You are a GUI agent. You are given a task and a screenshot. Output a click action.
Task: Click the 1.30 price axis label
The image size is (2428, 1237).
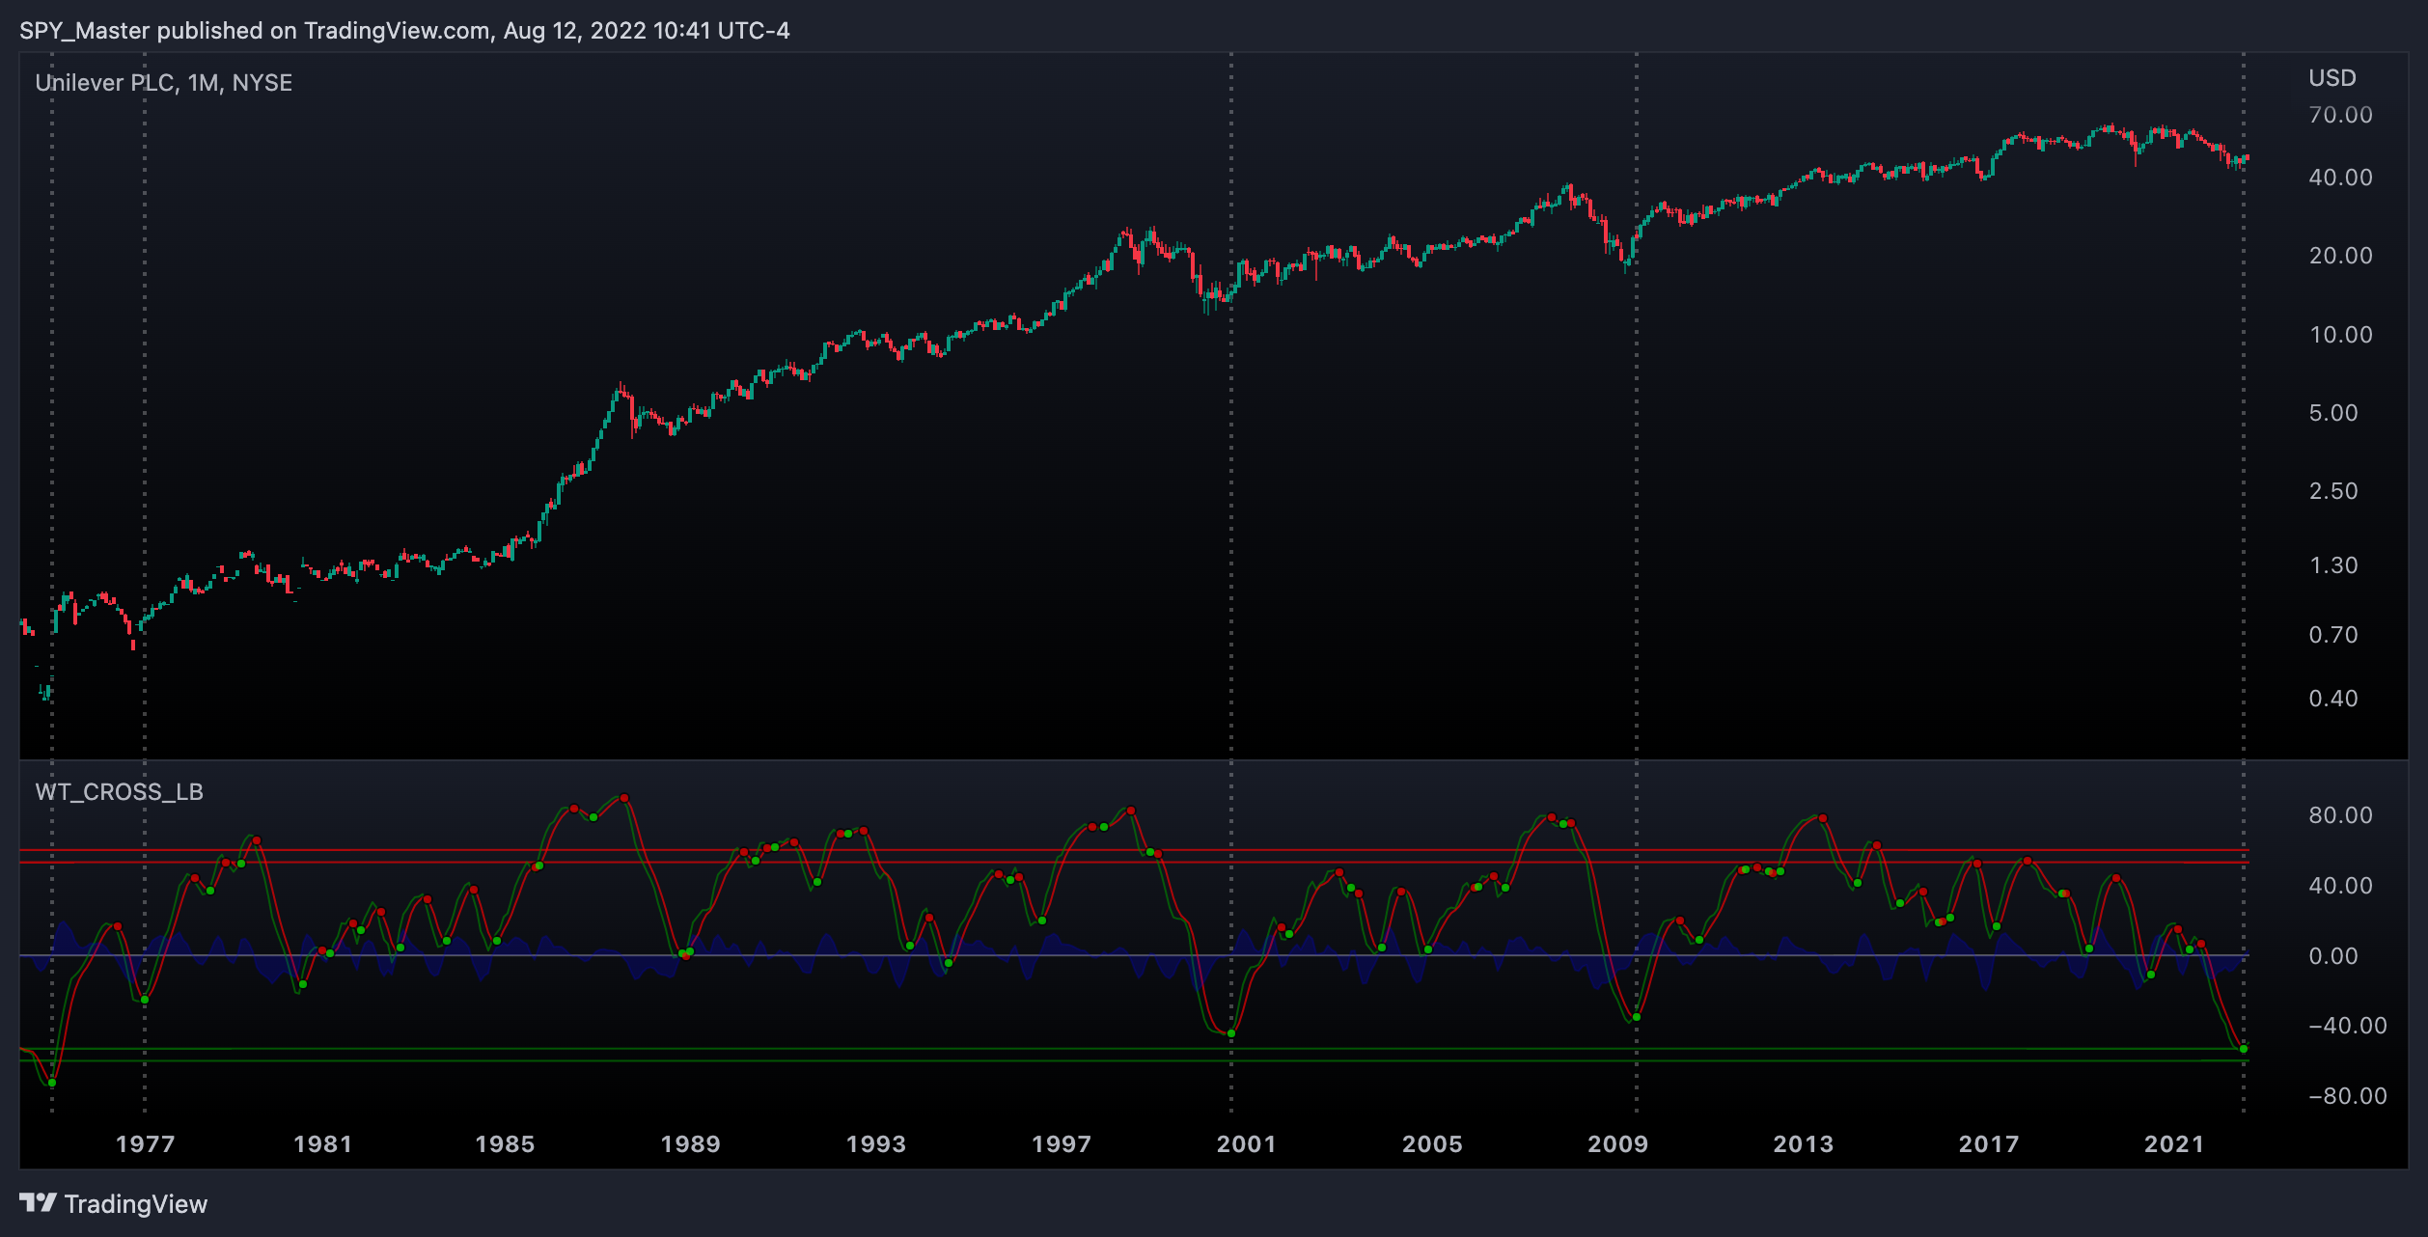2332,565
